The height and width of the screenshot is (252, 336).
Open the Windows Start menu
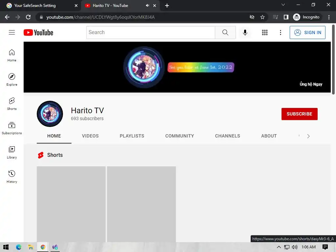[x=6, y=247]
